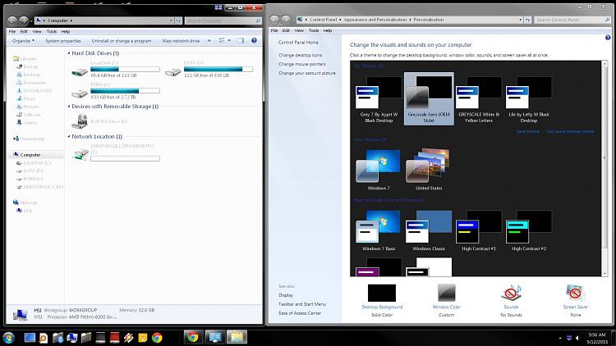Open address bar history dropdown in Computer window
The height and width of the screenshot is (346, 616).
172,20
